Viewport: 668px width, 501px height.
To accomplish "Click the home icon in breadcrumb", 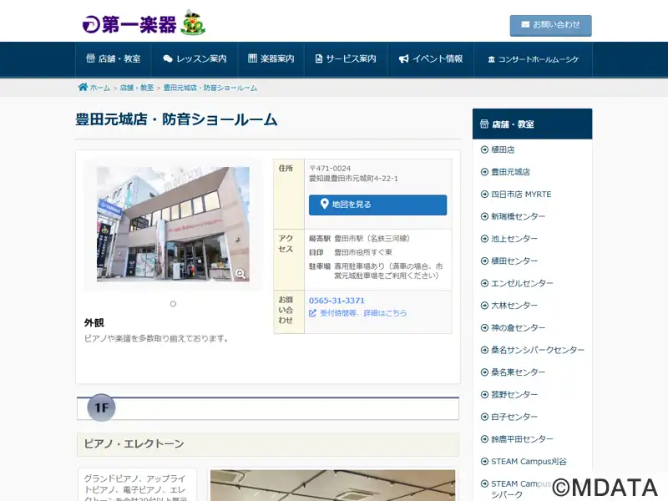I will (x=83, y=87).
